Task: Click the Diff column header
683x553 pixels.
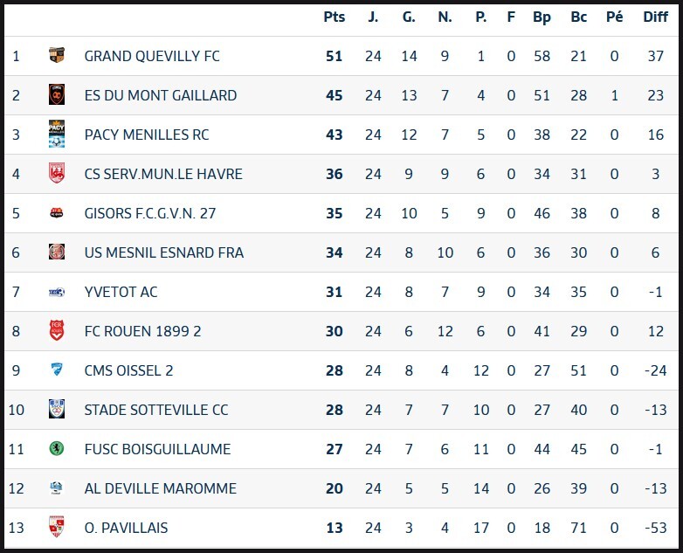Action: (x=655, y=17)
